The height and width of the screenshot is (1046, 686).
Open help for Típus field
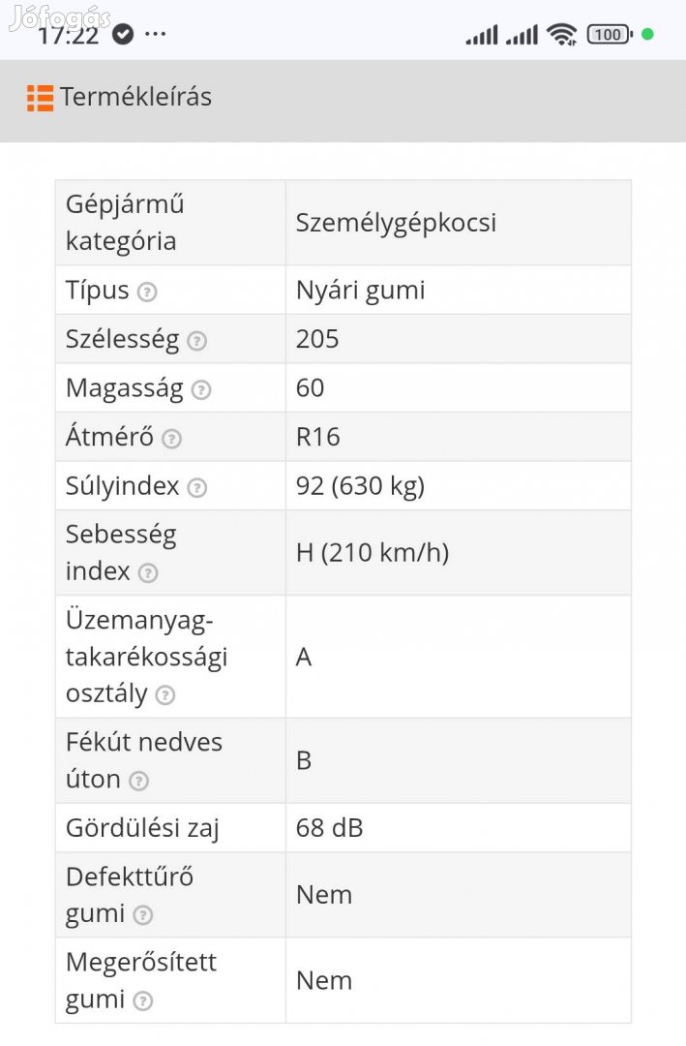tap(147, 291)
